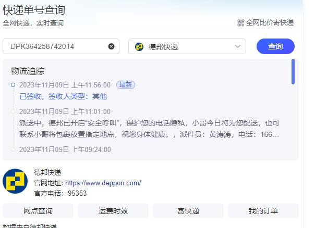Click the 派送中 delivery details text

[x=149, y=129]
